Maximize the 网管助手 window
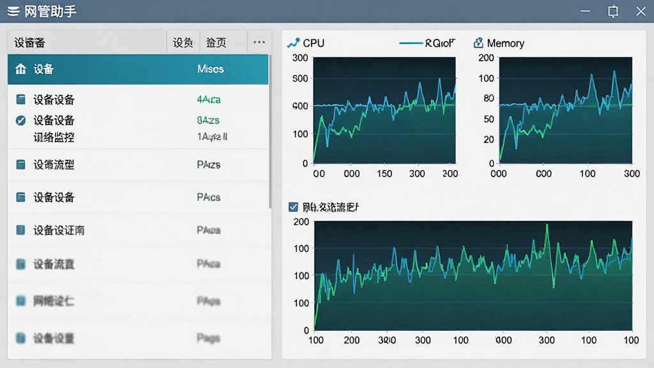Screen dimensions: 654x368 613,11
